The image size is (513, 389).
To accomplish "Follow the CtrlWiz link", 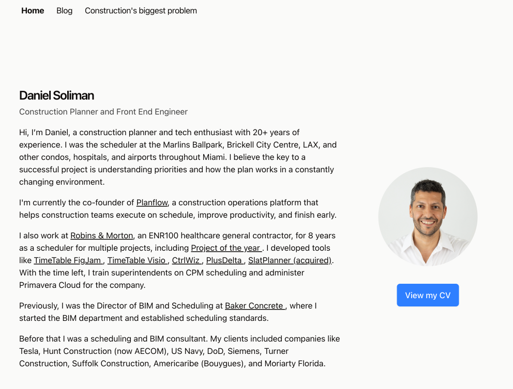I will 187,261.
